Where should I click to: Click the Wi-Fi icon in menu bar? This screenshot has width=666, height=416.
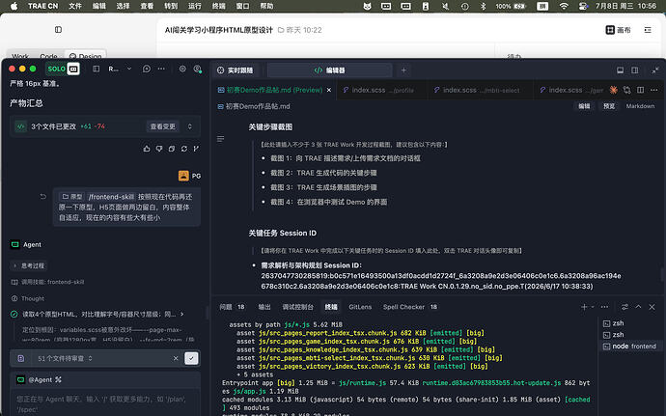[x=564, y=6]
